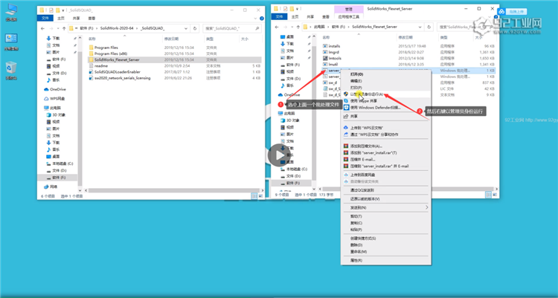Open OneDrive in left window sidebar
The image size is (558, 298).
[57, 89]
